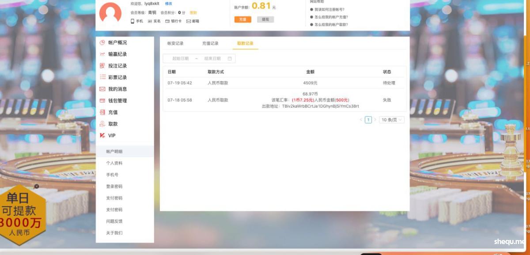Close the 单日可提款 floating promo badge
The width and height of the screenshot is (530, 255).
[x=37, y=186]
